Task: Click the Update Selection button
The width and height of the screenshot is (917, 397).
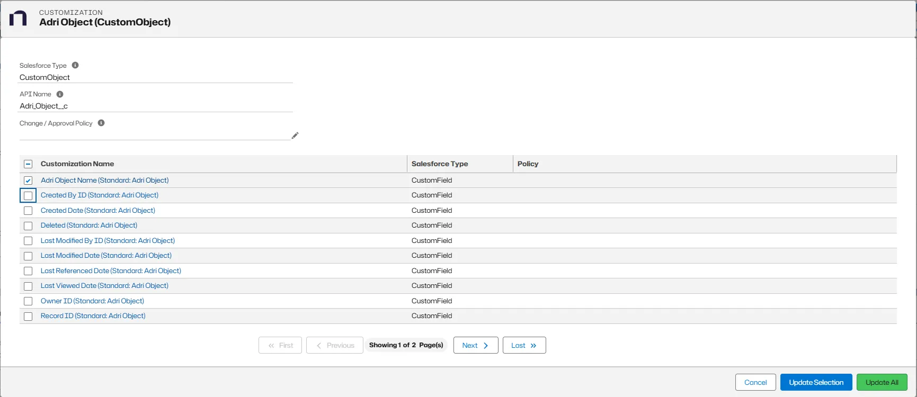Action: (x=816, y=382)
